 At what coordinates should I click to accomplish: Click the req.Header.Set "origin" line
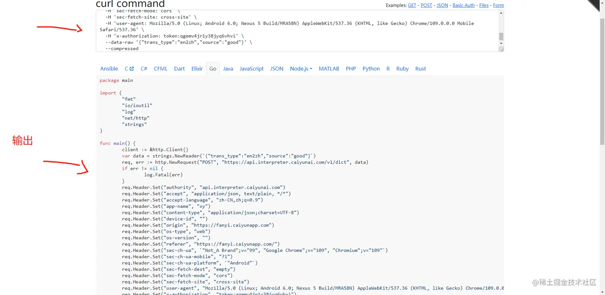pos(198,225)
